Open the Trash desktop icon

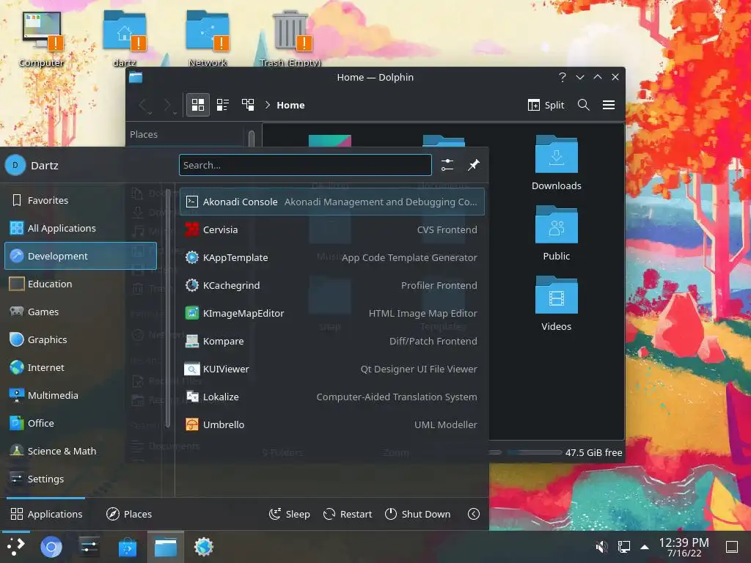point(290,40)
